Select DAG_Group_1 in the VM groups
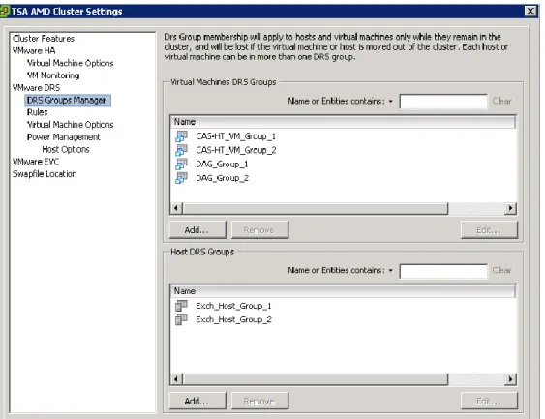Viewport: 545px width, 419px height. (x=222, y=164)
